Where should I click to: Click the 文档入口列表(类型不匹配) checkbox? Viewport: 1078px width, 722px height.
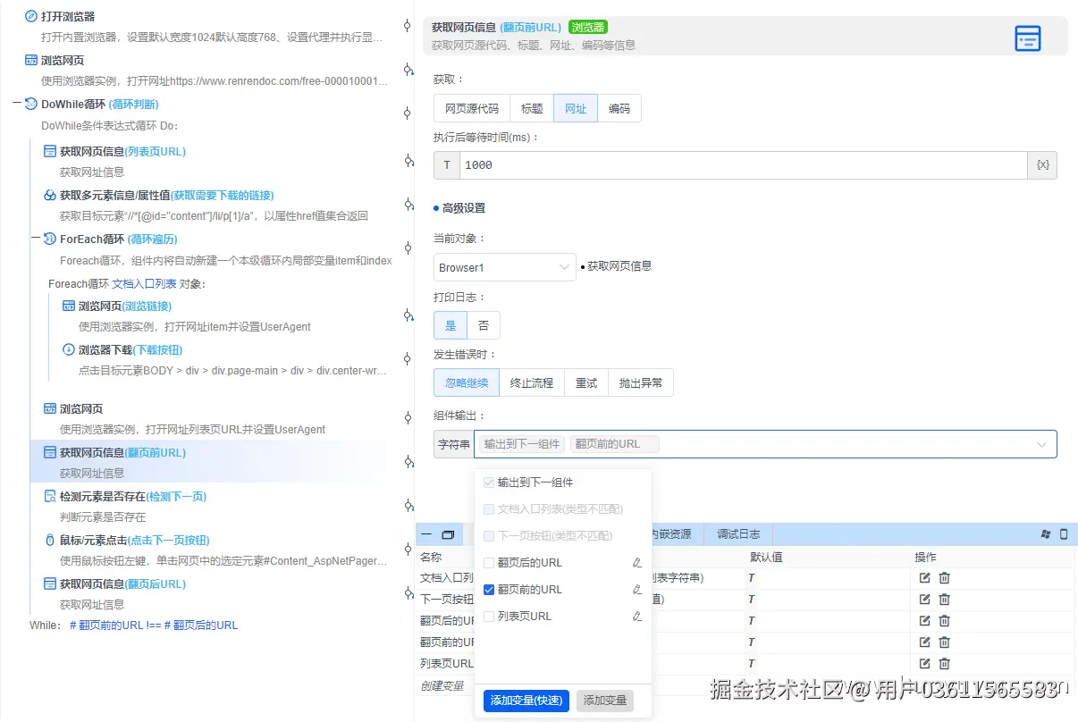pos(489,509)
